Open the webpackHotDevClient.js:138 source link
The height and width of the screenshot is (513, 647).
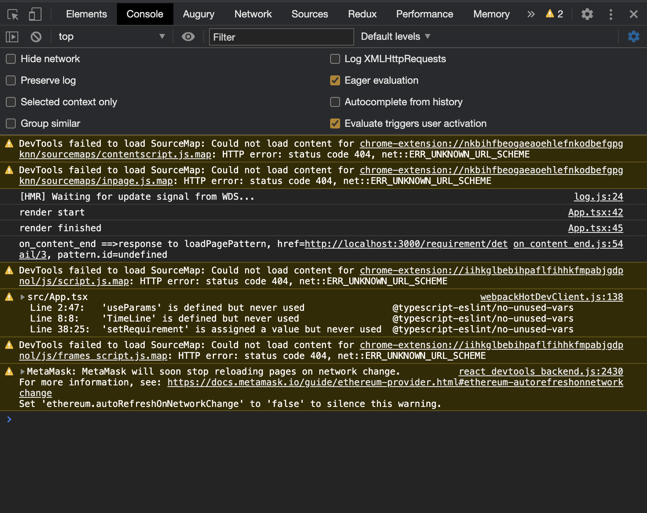[552, 297]
